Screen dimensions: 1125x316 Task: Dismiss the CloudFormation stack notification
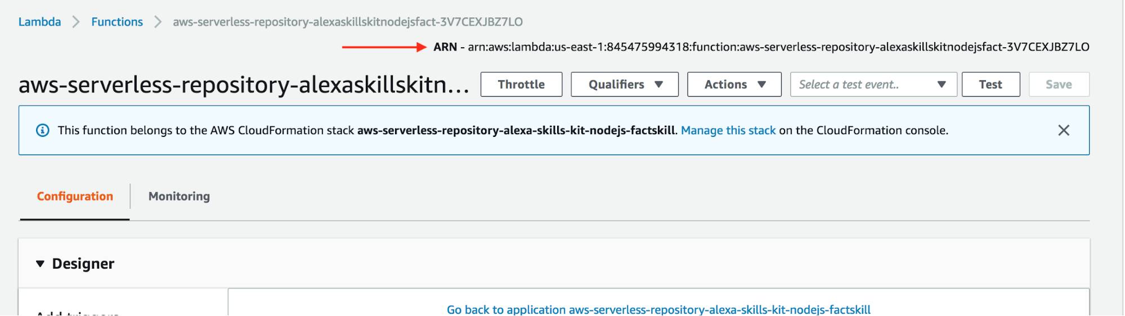[x=1063, y=130]
